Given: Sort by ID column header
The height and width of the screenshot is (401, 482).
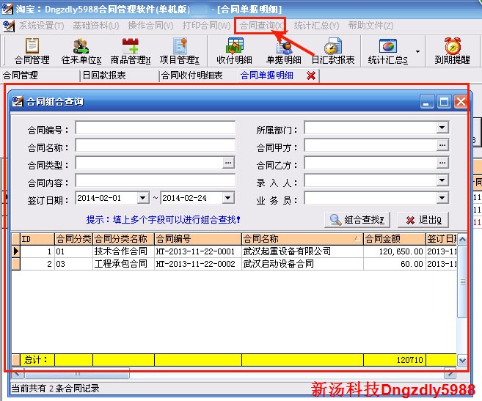Looking at the screenshot, I should [37, 239].
